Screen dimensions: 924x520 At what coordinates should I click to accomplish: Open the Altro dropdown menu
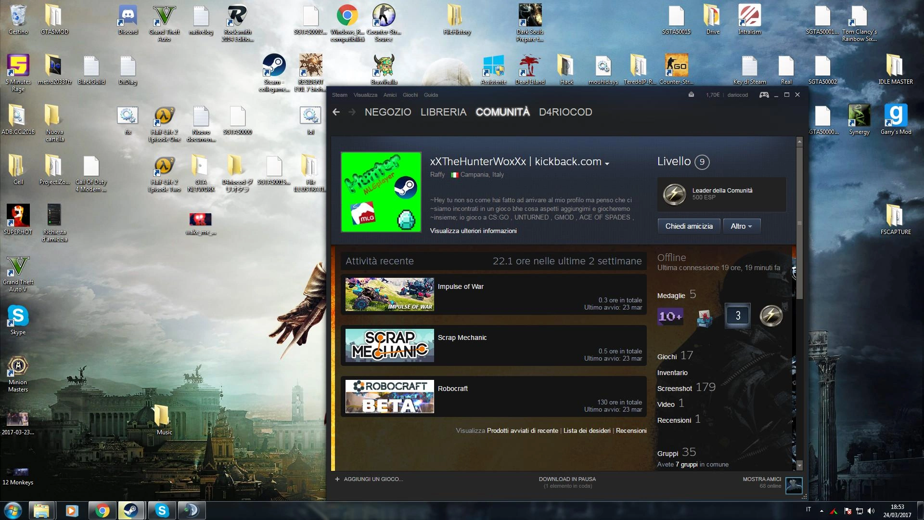[x=742, y=226]
